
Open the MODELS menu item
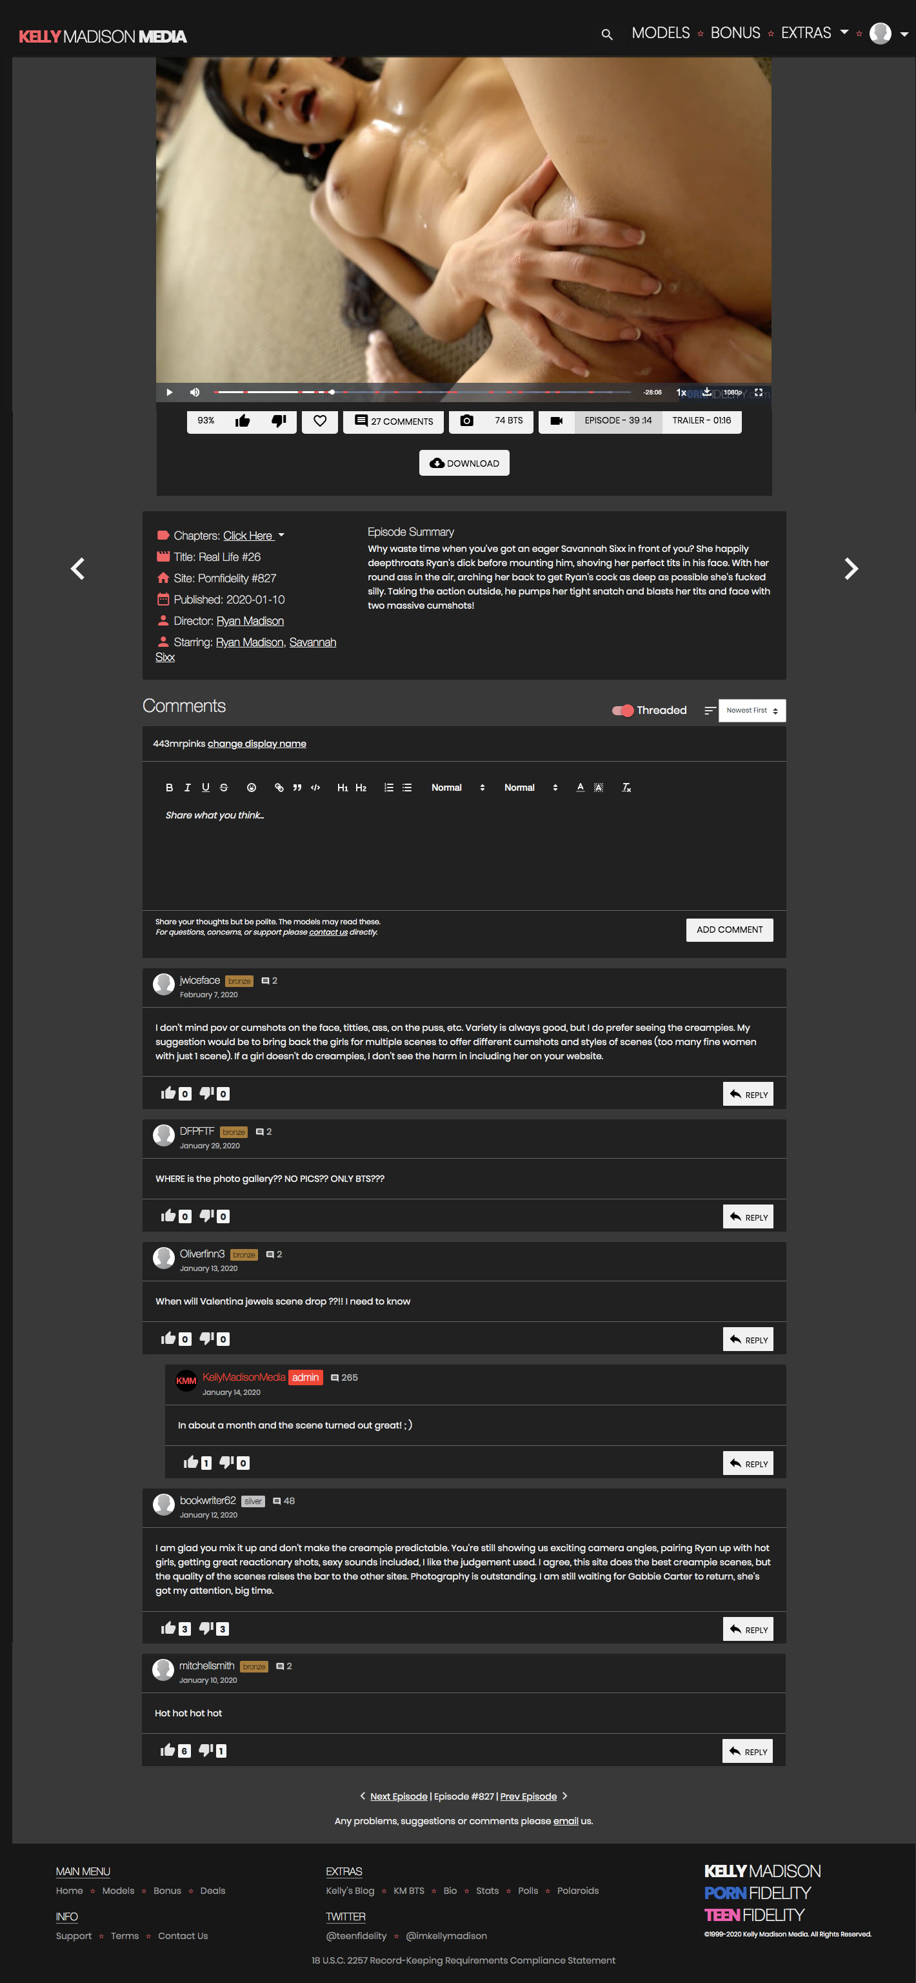click(661, 33)
